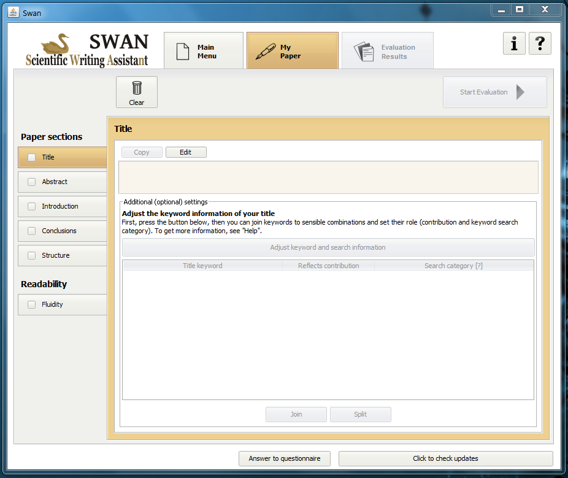Viewport: 568px width, 478px height.
Task: Toggle the Fluidity readability checkbox
Action: 32,304
